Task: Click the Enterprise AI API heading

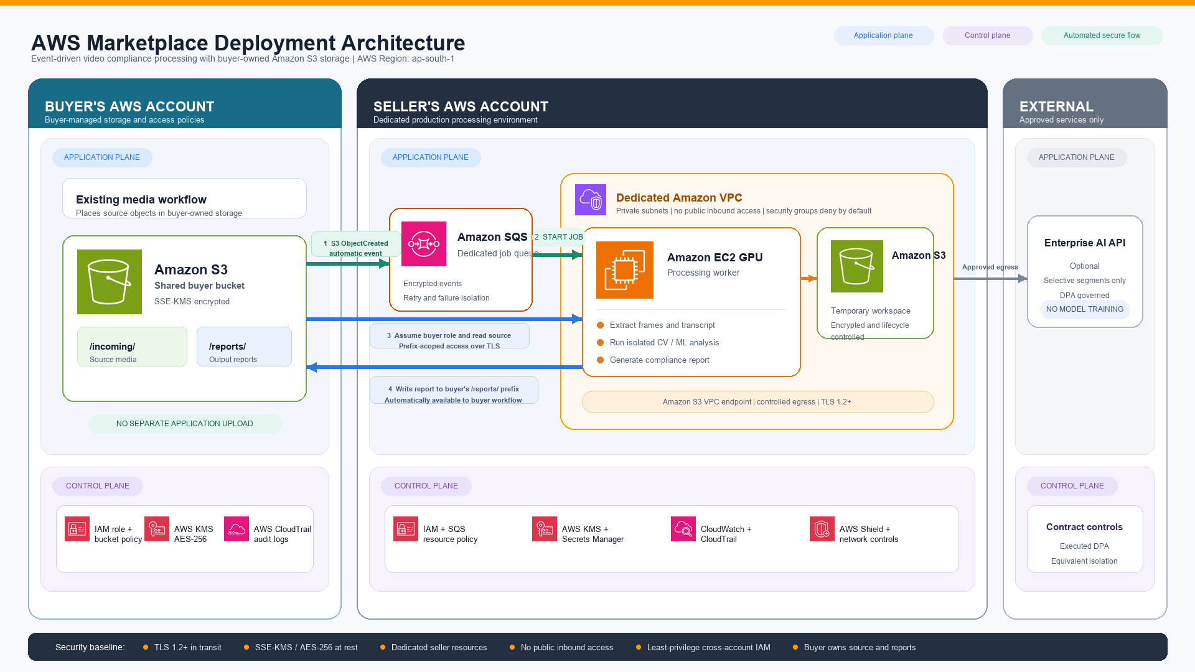Action: tap(1085, 243)
